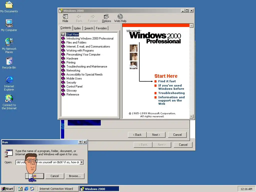
Task: Click the Web Help toolbar icon
Action: tap(120, 18)
